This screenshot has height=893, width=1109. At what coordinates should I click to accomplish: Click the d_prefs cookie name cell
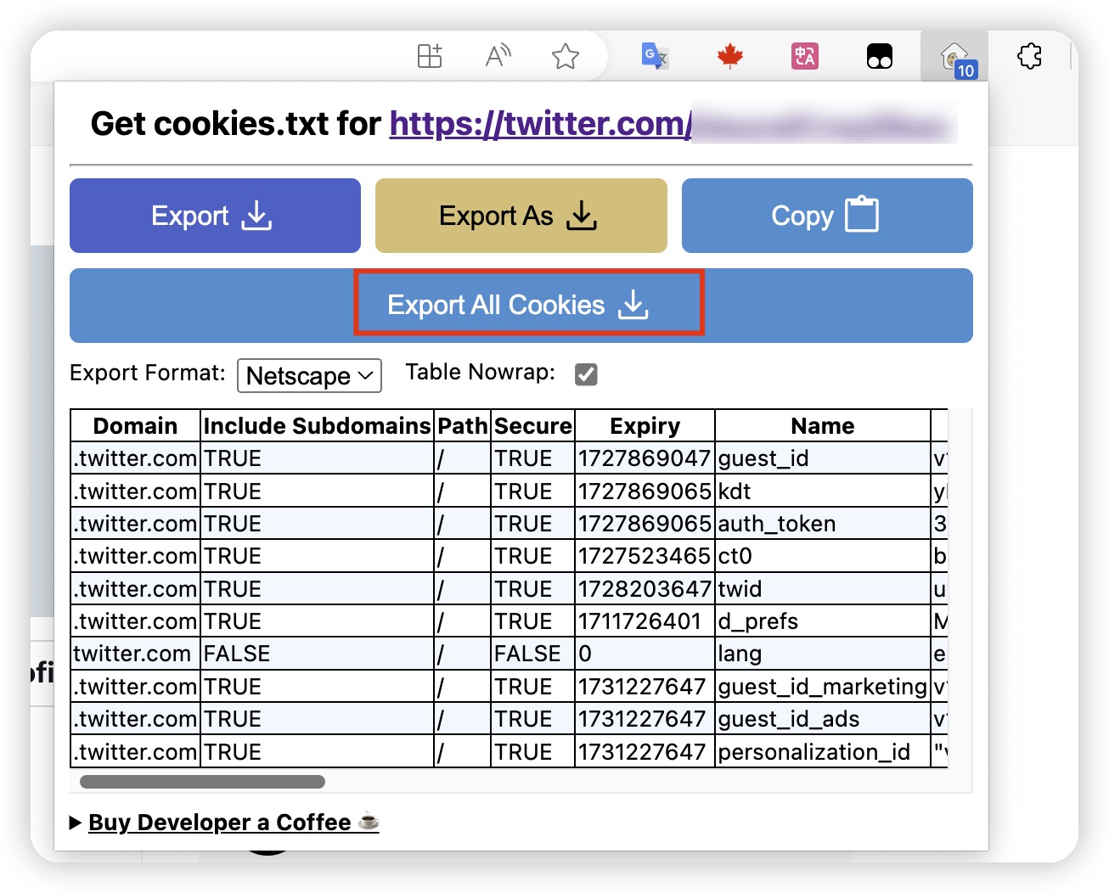point(823,621)
